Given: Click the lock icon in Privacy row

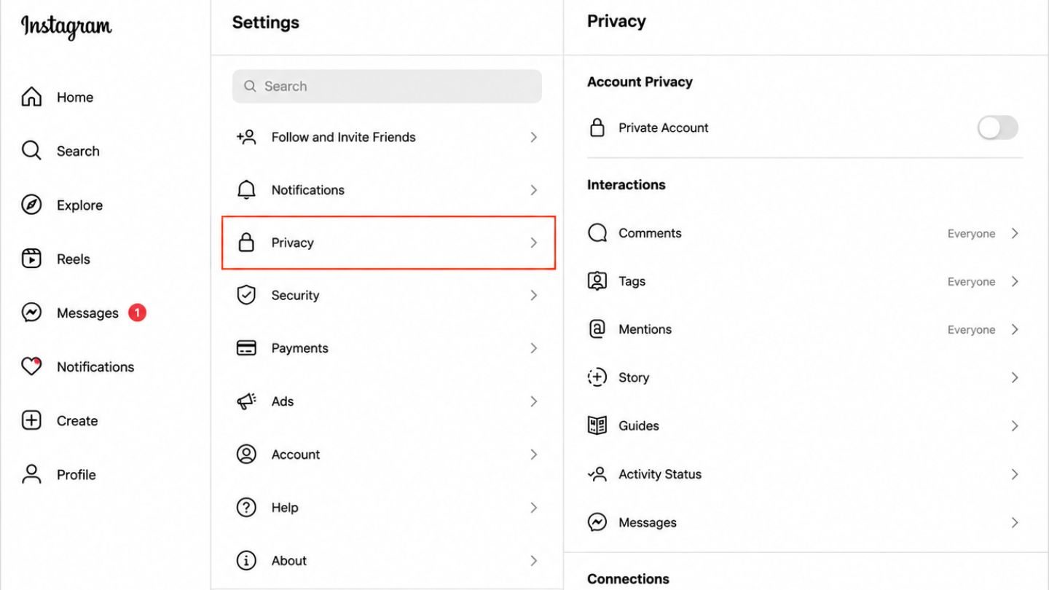Looking at the screenshot, I should (247, 242).
